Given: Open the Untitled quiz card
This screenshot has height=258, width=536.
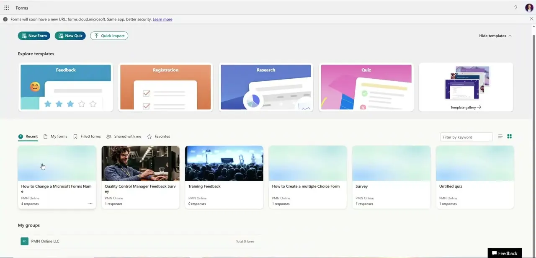Looking at the screenshot, I should (x=475, y=177).
